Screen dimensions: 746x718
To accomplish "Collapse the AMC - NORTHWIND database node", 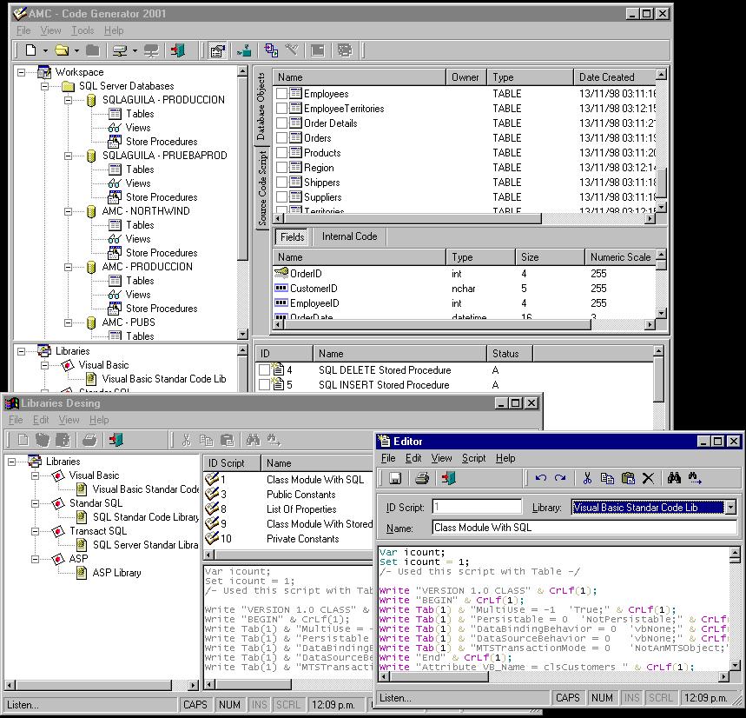I will pos(70,211).
